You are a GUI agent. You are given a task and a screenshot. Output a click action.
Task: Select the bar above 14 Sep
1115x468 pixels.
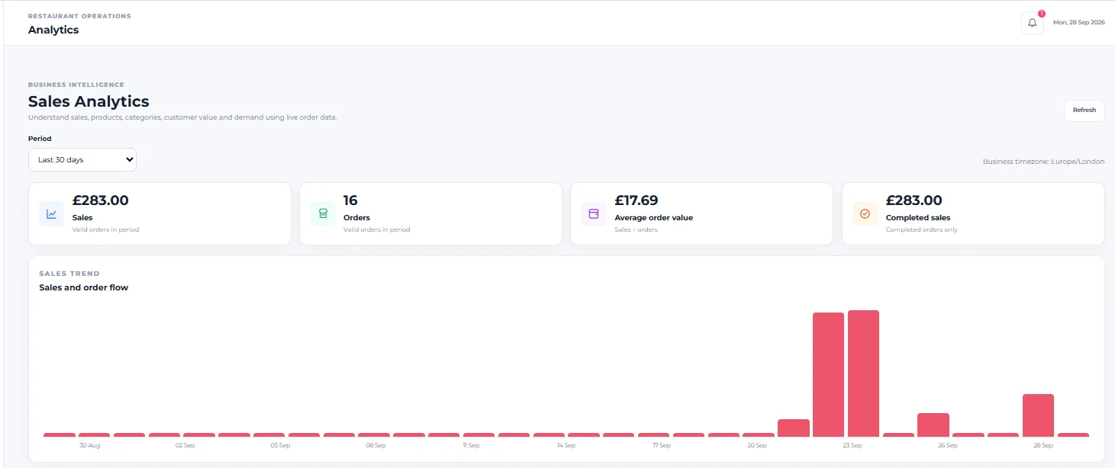pos(584,434)
